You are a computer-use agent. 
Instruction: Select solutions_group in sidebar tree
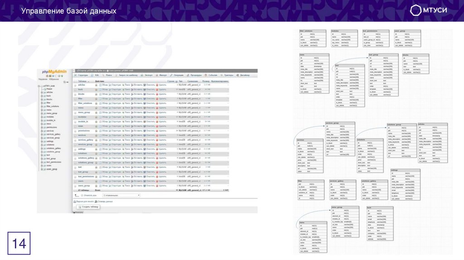(x=53, y=152)
